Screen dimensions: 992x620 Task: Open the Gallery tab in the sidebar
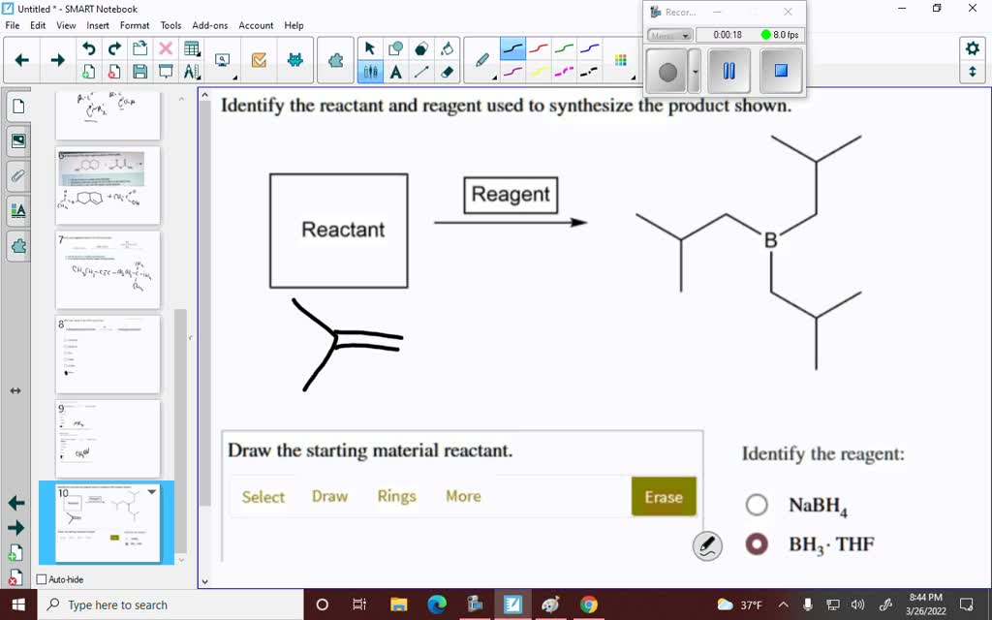17,140
